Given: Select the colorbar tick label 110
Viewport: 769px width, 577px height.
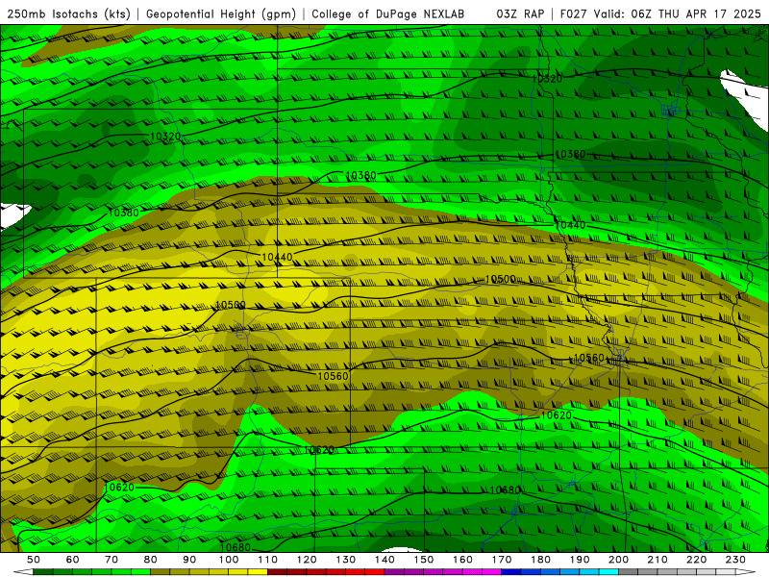Looking at the screenshot, I should pos(268,560).
